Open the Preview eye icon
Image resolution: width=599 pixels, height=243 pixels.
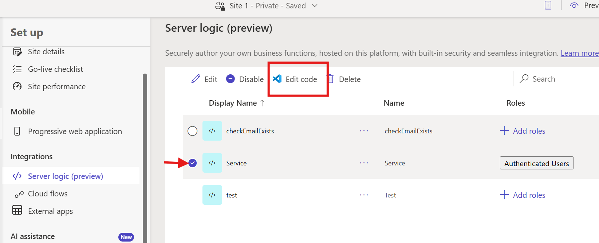pyautogui.click(x=574, y=5)
